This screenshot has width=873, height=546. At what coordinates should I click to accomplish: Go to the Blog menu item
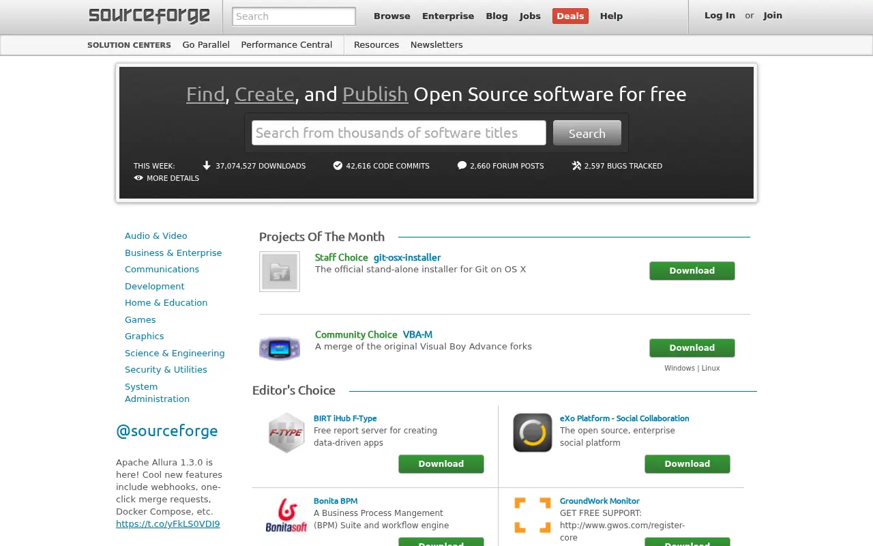(x=497, y=16)
